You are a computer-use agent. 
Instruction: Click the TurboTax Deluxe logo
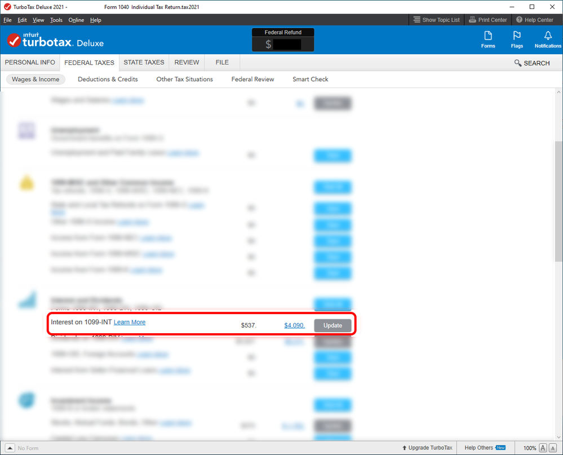point(55,40)
